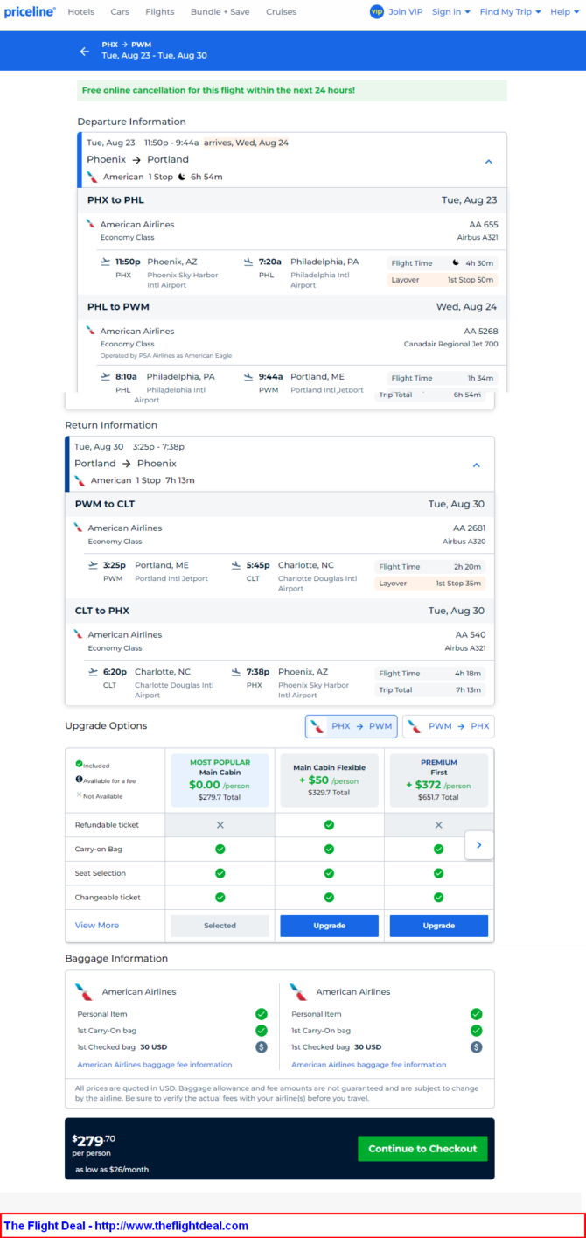This screenshot has height=1238, width=586.
Task: Click Main Cabin Flexible Changeable ticket checkmark
Action: [x=329, y=897]
